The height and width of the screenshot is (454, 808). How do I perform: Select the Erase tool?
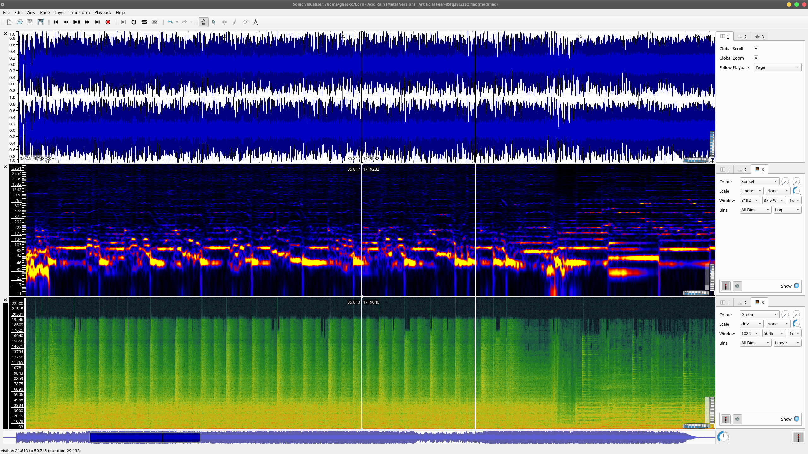click(x=245, y=22)
